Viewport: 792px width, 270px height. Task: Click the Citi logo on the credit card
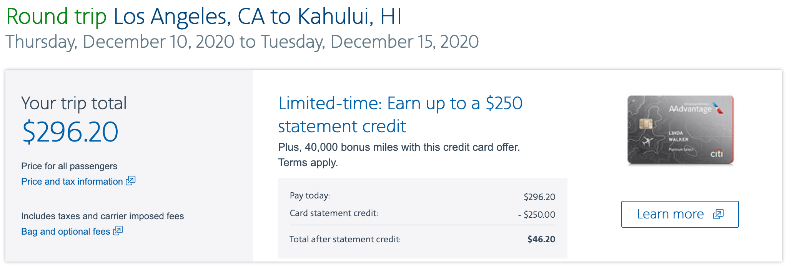click(717, 154)
